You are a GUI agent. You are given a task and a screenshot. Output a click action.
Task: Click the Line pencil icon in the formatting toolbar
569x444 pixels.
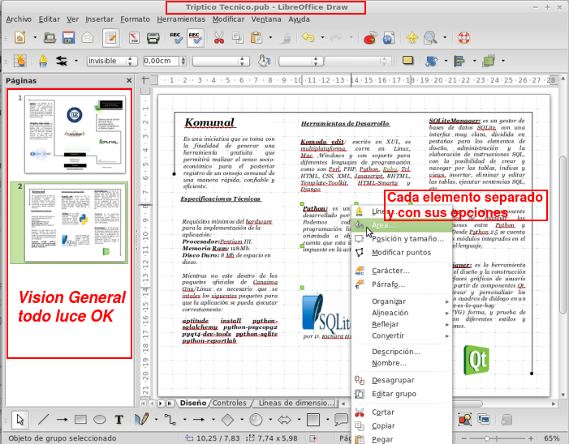pyautogui.click(x=43, y=61)
